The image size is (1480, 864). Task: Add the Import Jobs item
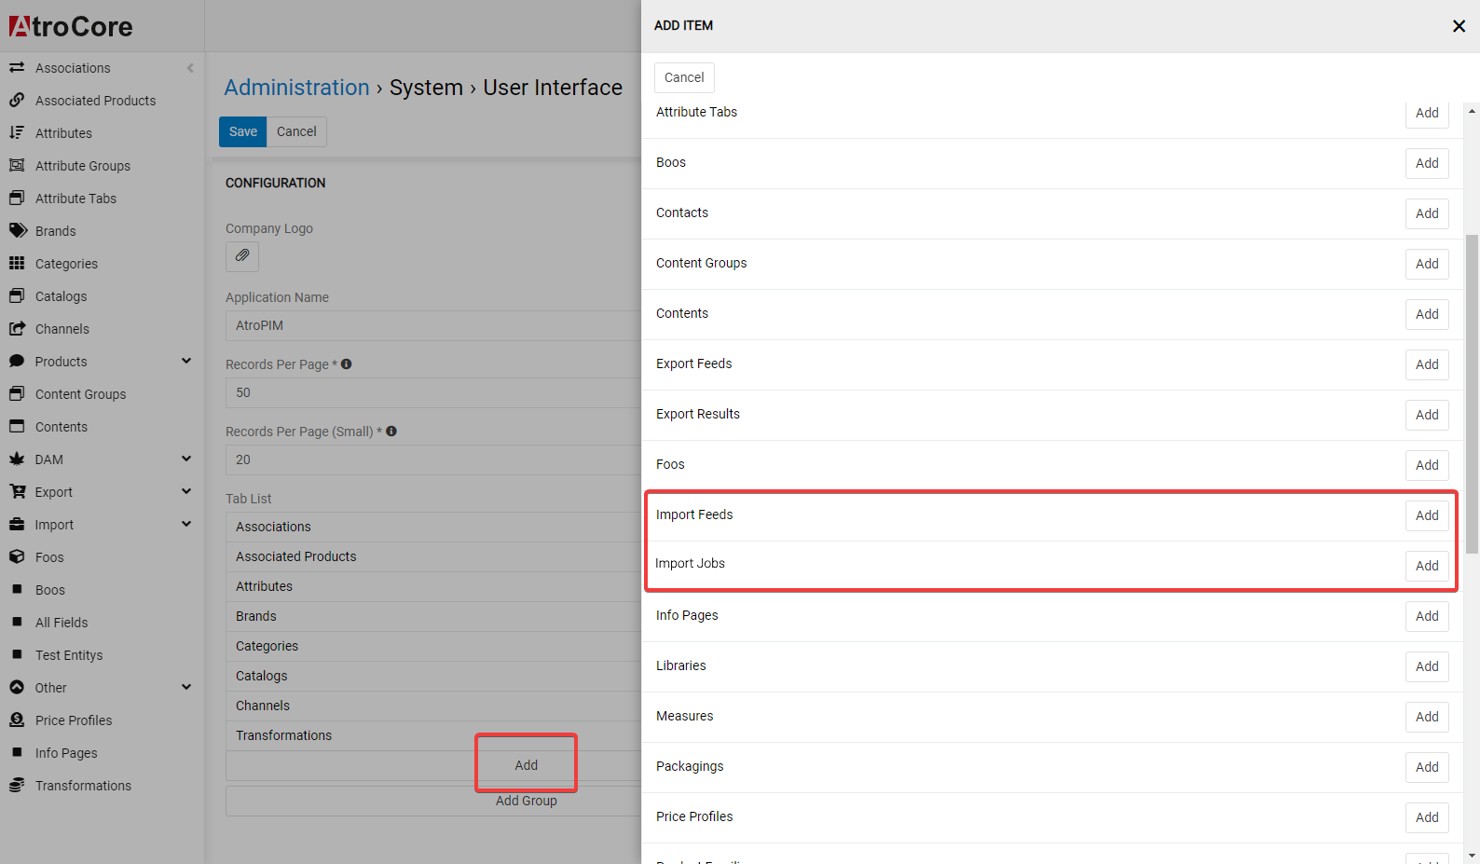(1427, 566)
